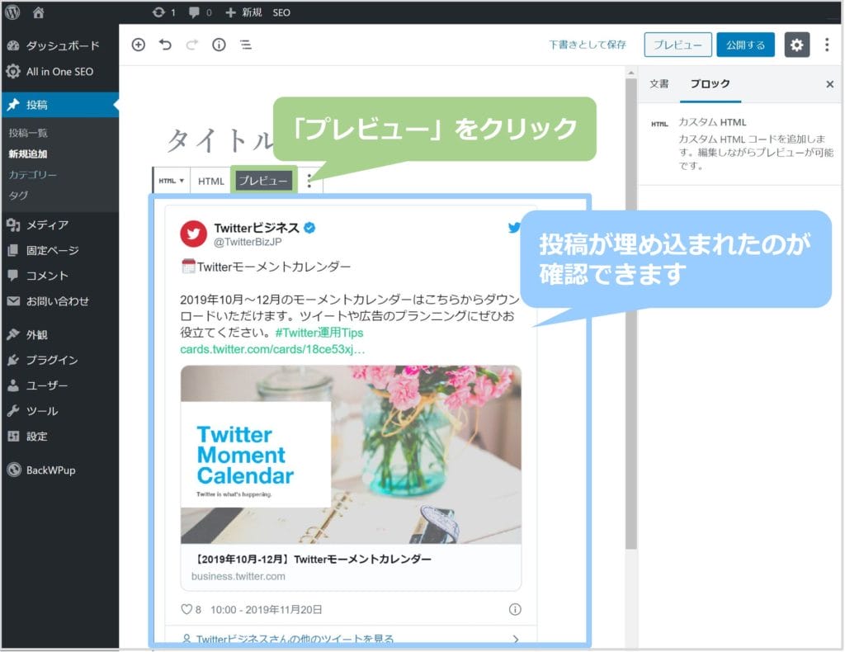Click the scrollbar up arrow
Viewport: 845px width, 652px height.
pos(631,72)
